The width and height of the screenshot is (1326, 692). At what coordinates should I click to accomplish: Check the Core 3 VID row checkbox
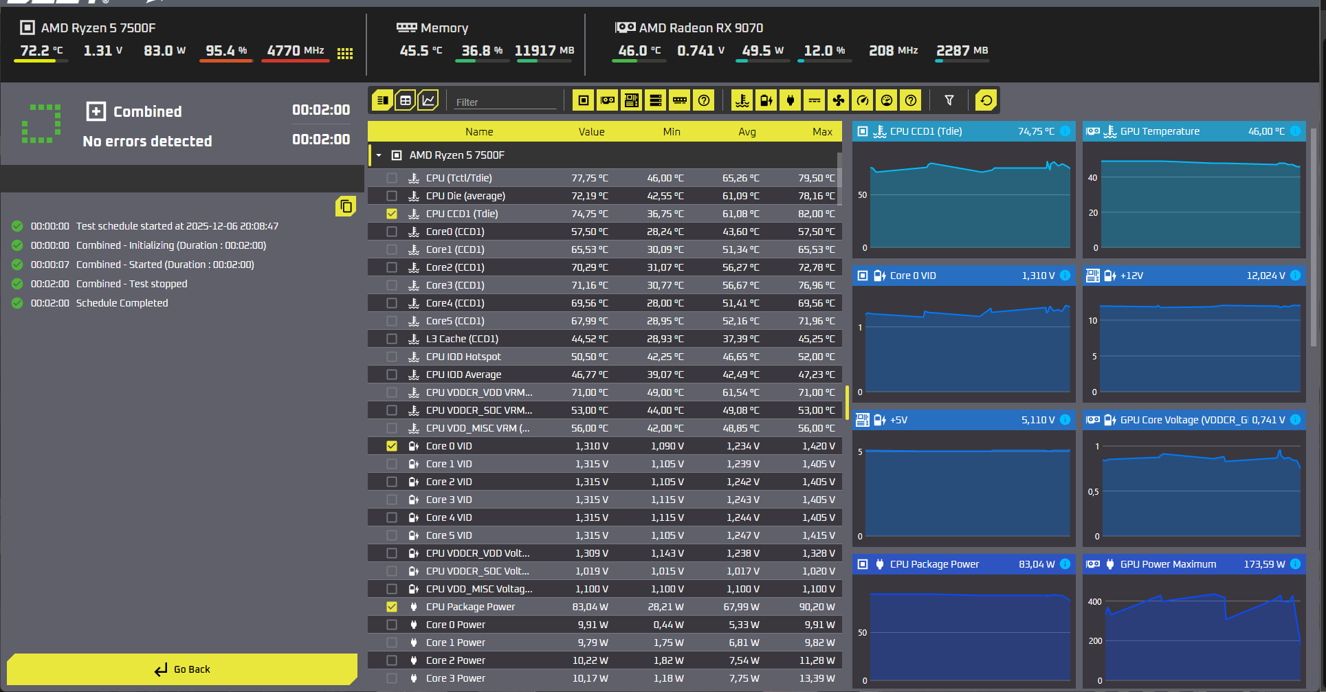click(392, 500)
